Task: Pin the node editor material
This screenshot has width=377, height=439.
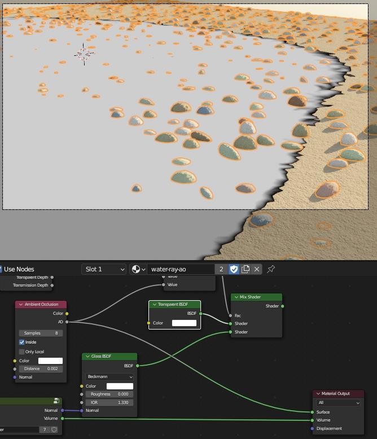Action: 271,269
